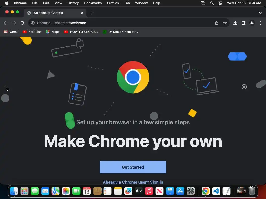Open the History menu
266x199 pixels.
(x=73, y=3)
